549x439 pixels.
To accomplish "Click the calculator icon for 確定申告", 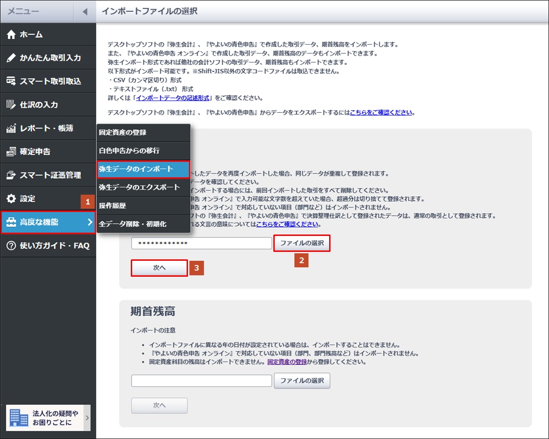I will [x=11, y=151].
